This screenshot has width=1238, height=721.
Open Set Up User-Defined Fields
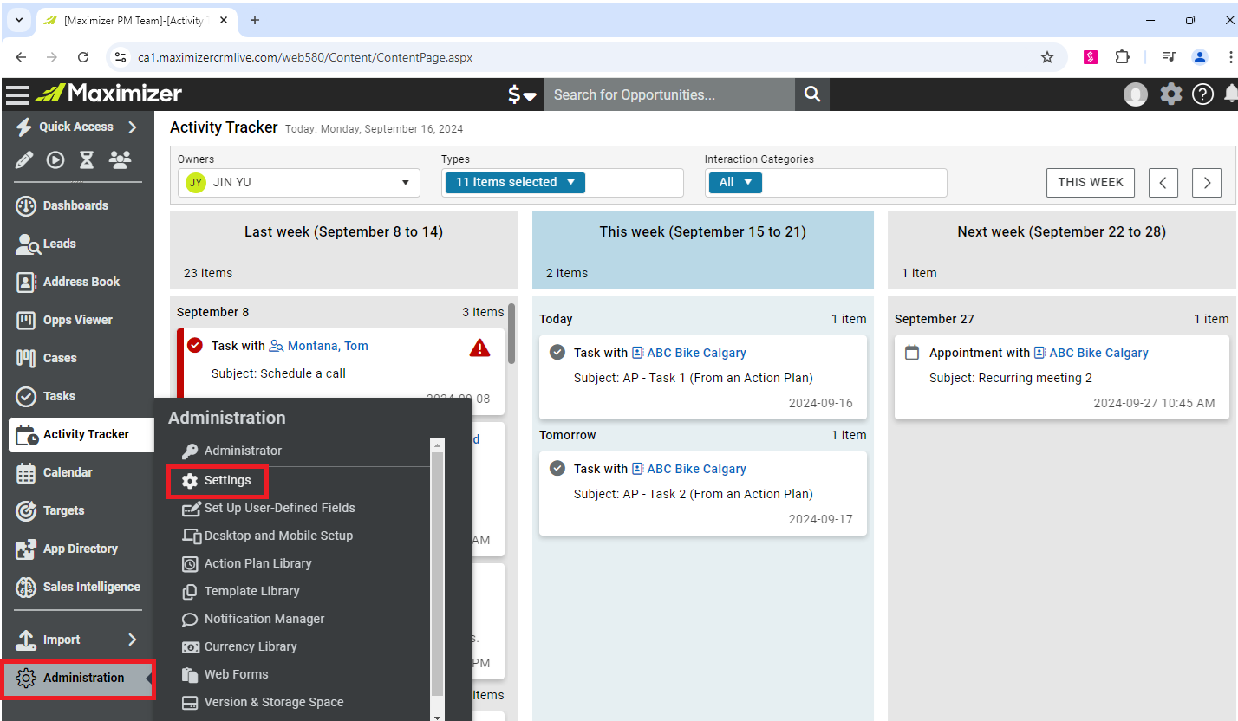pos(268,508)
